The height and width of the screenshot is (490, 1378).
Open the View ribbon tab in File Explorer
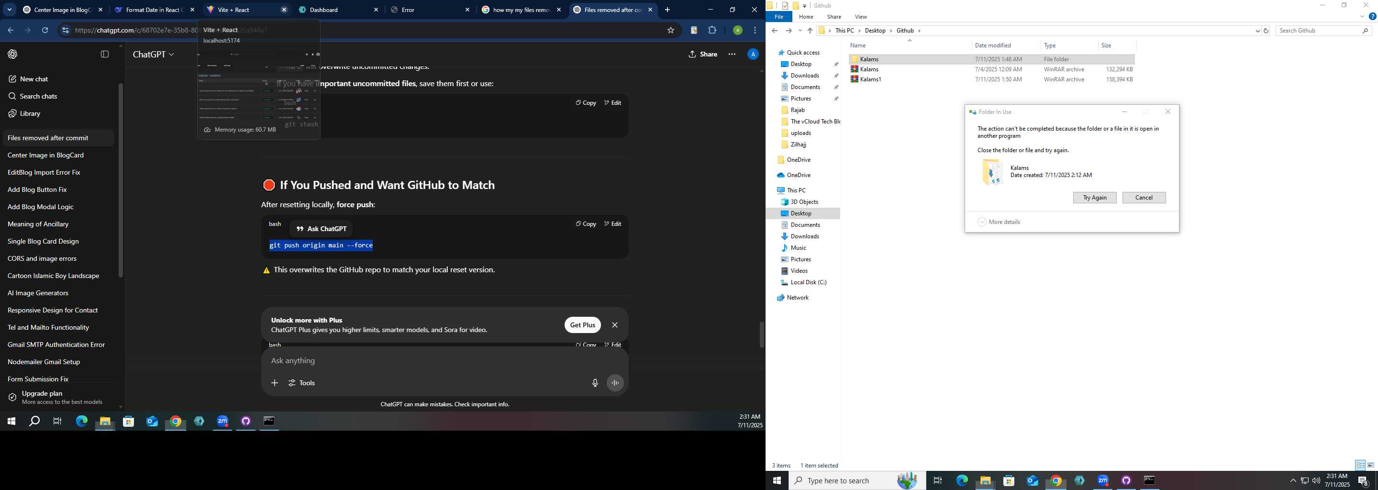(861, 17)
